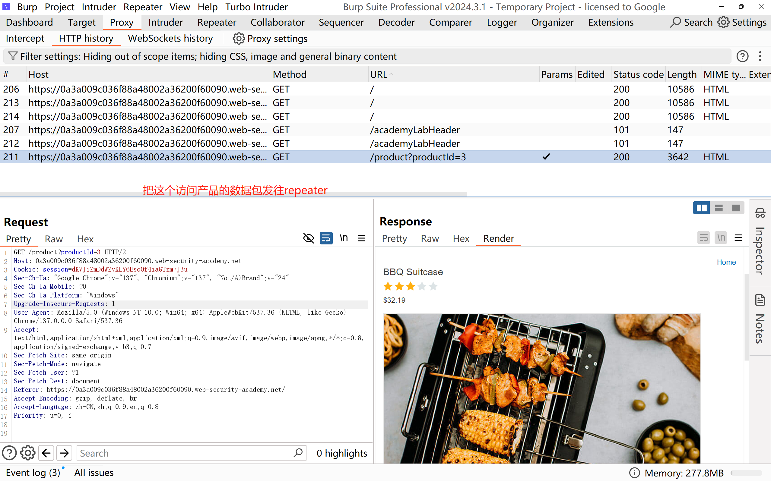The width and height of the screenshot is (771, 481).
Task: Go forward with the right arrow button
Action: (x=64, y=453)
